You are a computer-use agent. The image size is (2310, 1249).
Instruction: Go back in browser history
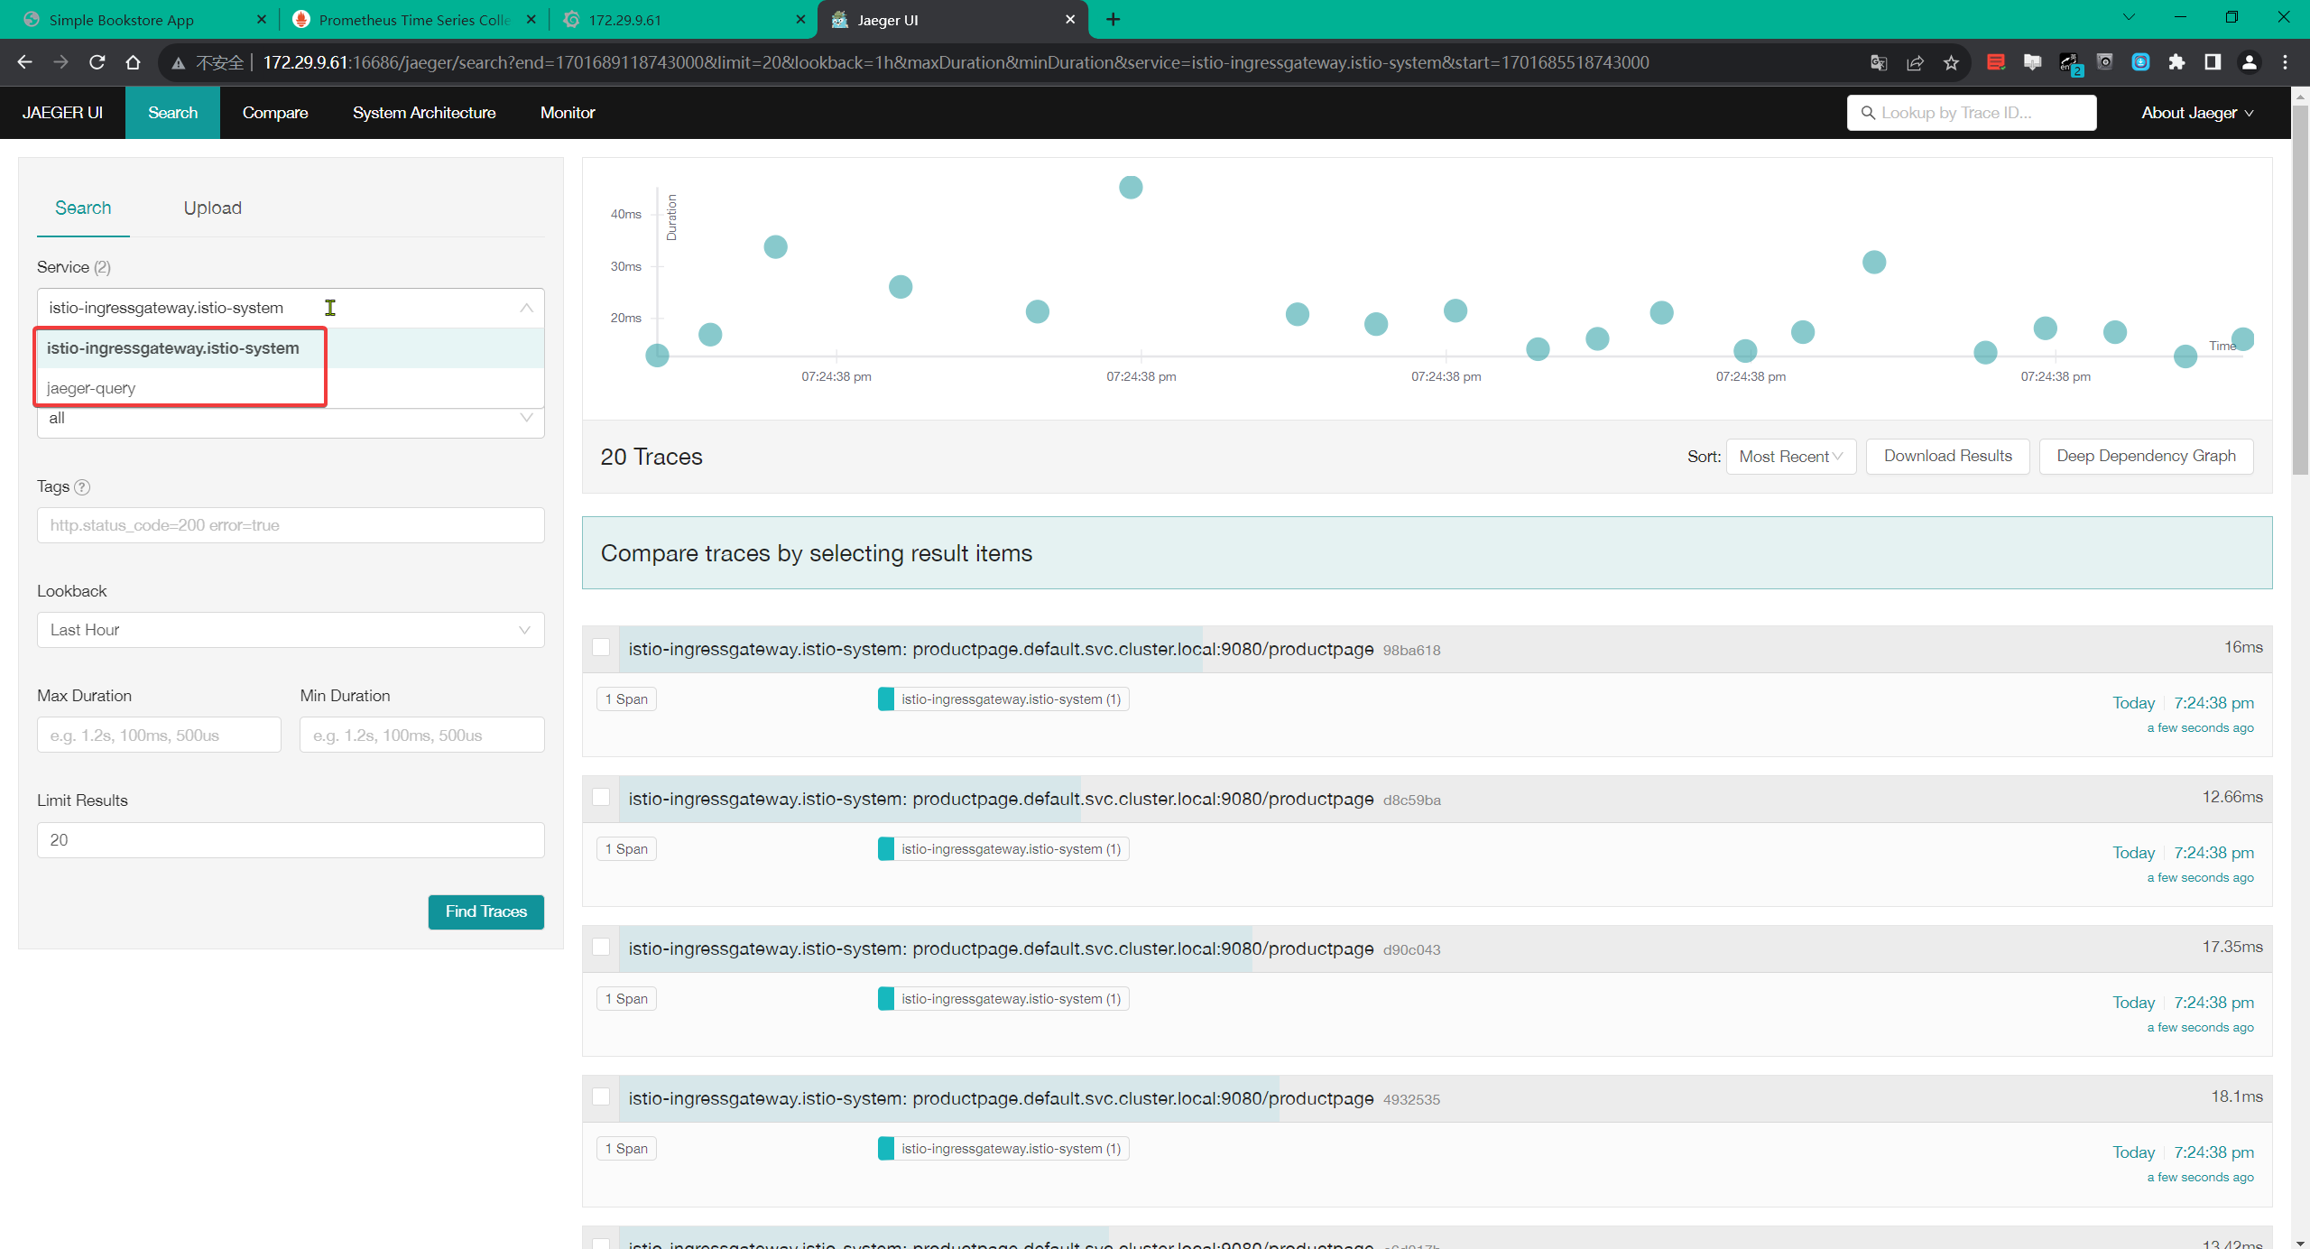(24, 62)
